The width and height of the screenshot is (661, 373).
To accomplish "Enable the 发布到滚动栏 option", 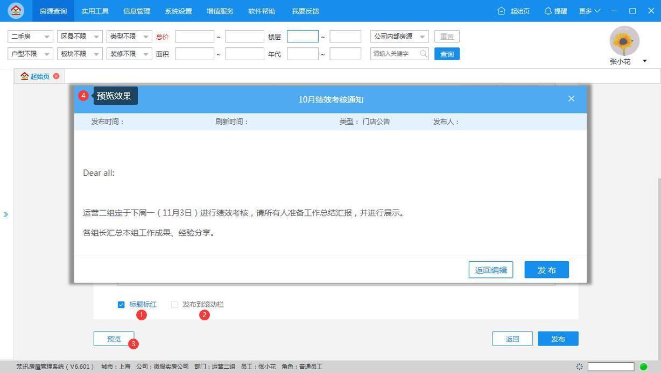I will (x=174, y=304).
